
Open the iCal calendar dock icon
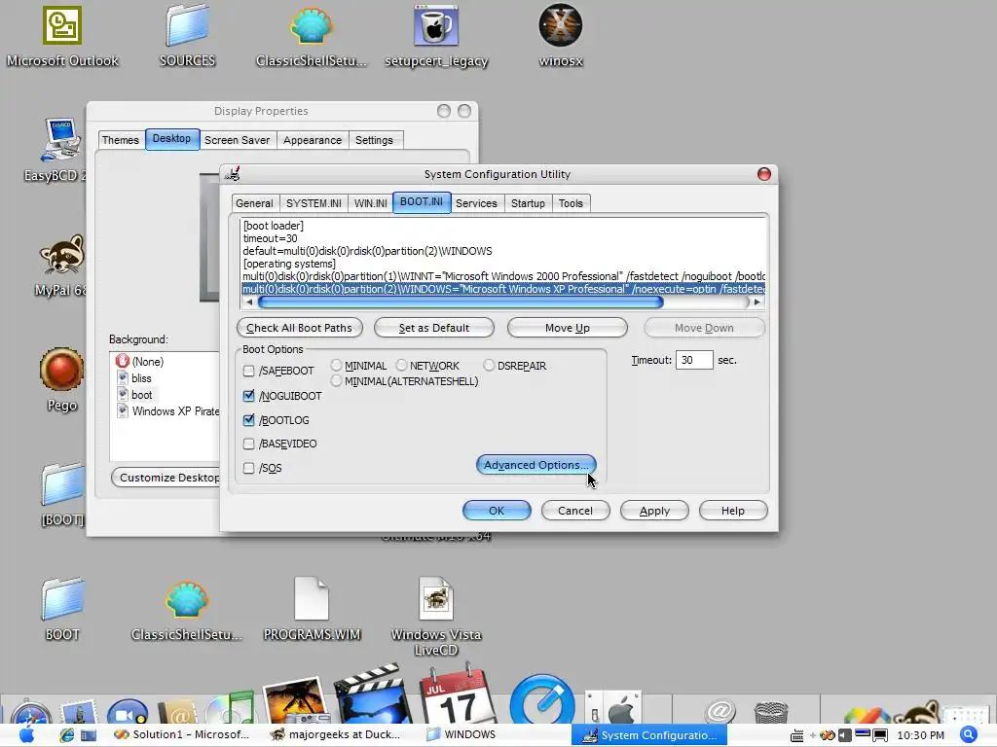pos(457,694)
